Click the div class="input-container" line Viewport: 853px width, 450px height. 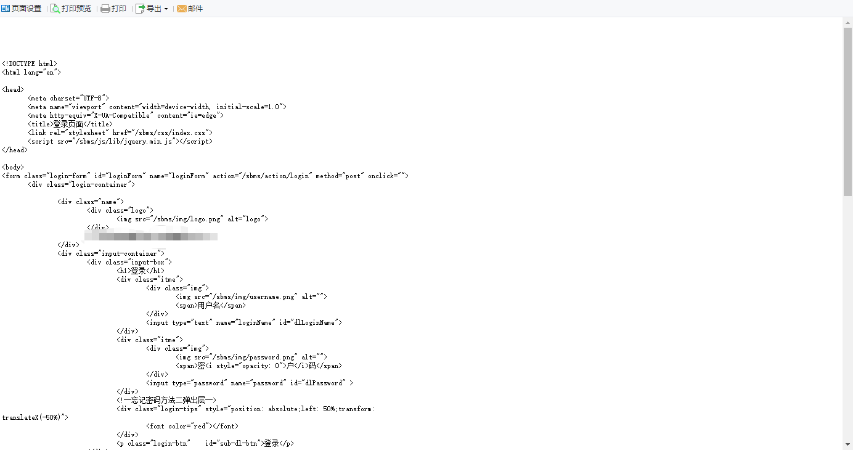111,253
